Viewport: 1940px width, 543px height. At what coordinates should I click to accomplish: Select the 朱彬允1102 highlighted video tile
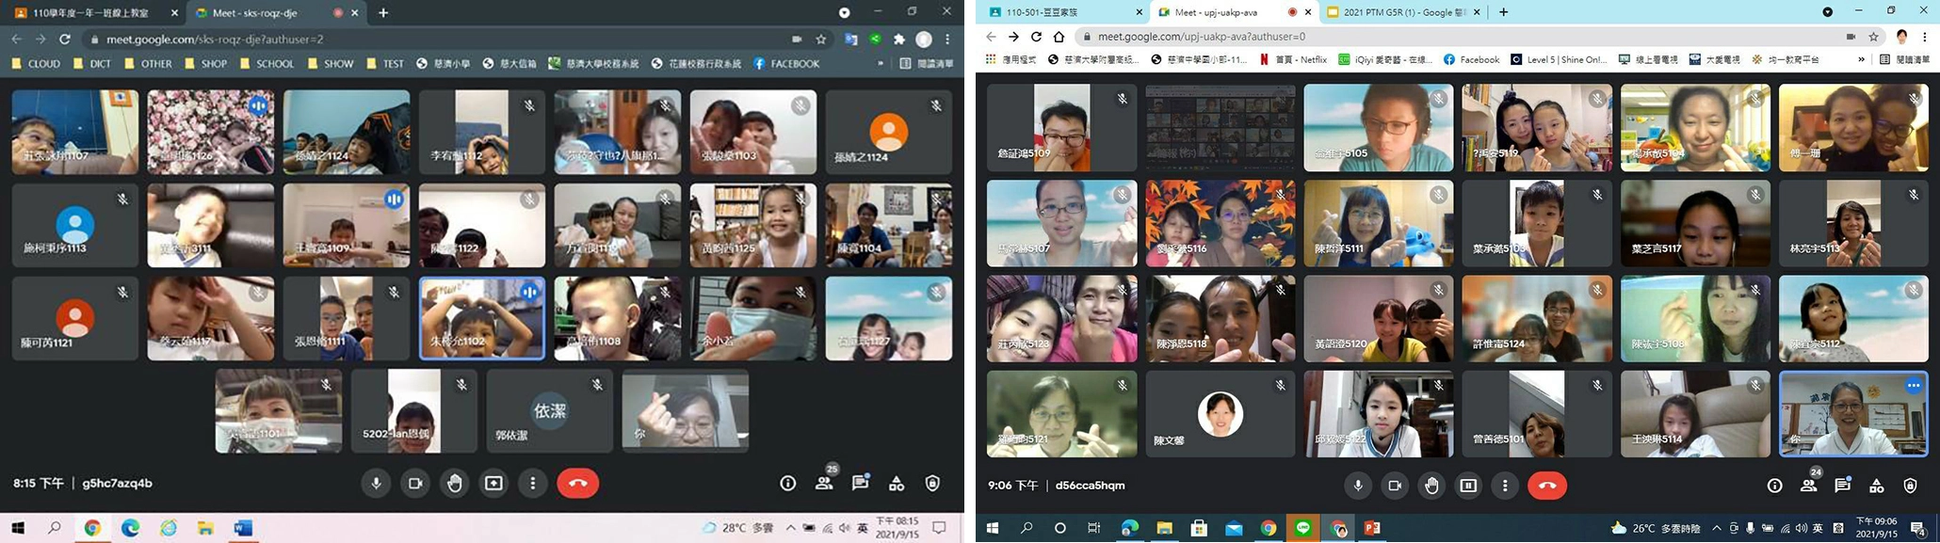[x=482, y=318]
